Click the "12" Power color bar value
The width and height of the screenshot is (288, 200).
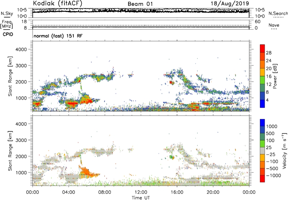point(269,84)
